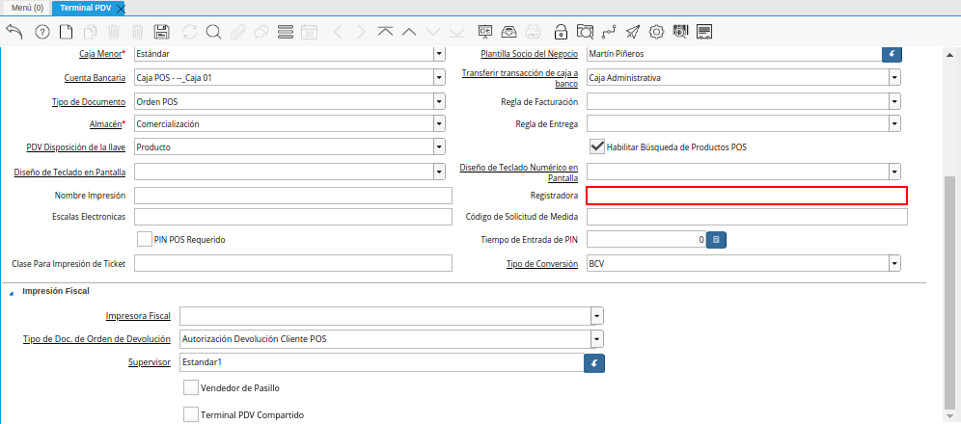Create a new record with the blank page icon
This screenshot has width=961, height=424.
point(66,32)
